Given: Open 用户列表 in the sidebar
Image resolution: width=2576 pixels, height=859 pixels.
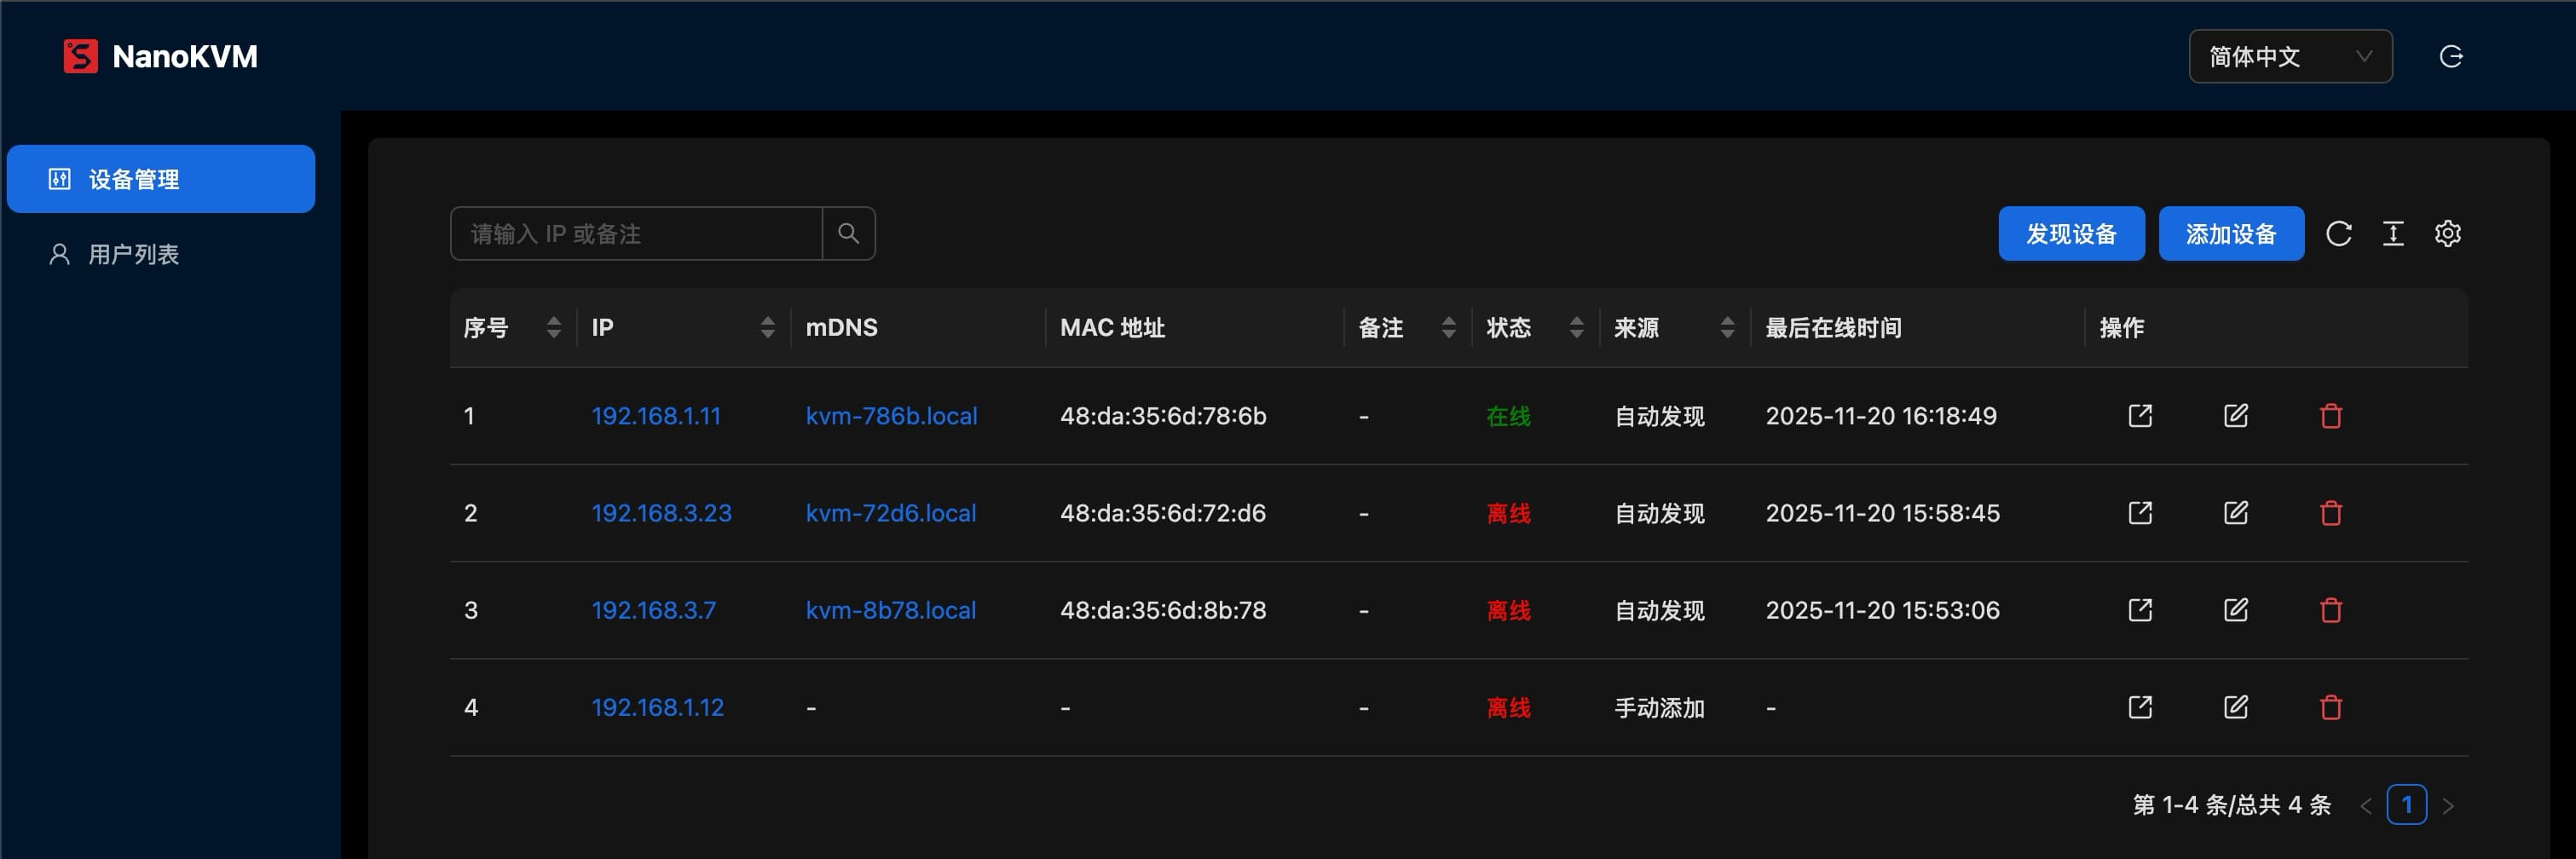Looking at the screenshot, I should tap(133, 255).
